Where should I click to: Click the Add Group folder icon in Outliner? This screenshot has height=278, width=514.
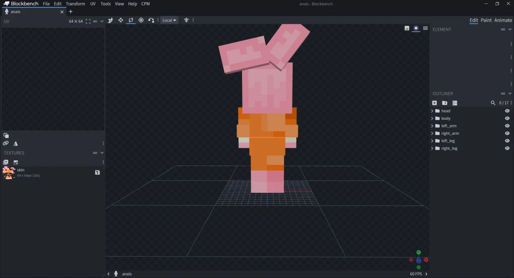(445, 103)
